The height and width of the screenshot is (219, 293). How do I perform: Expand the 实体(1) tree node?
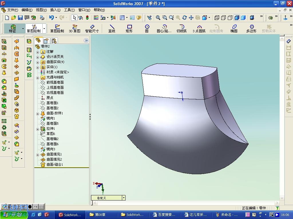pos(37,68)
